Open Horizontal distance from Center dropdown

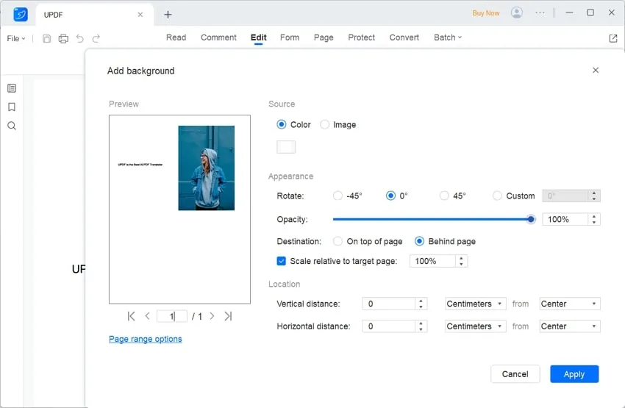[x=570, y=326]
